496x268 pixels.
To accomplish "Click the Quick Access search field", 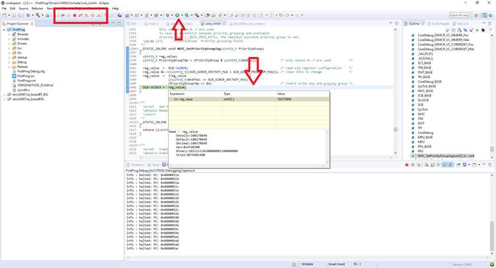I will (x=459, y=15).
